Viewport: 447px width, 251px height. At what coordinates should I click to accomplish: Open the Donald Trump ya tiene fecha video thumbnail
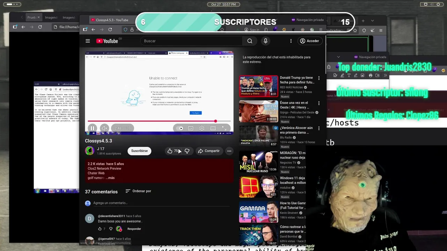pyautogui.click(x=258, y=86)
